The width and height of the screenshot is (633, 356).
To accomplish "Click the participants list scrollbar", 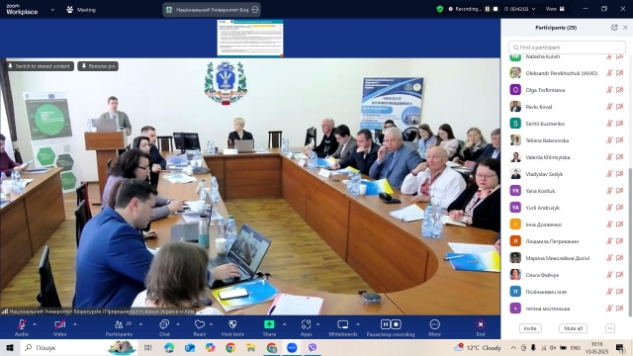I will pos(630,242).
